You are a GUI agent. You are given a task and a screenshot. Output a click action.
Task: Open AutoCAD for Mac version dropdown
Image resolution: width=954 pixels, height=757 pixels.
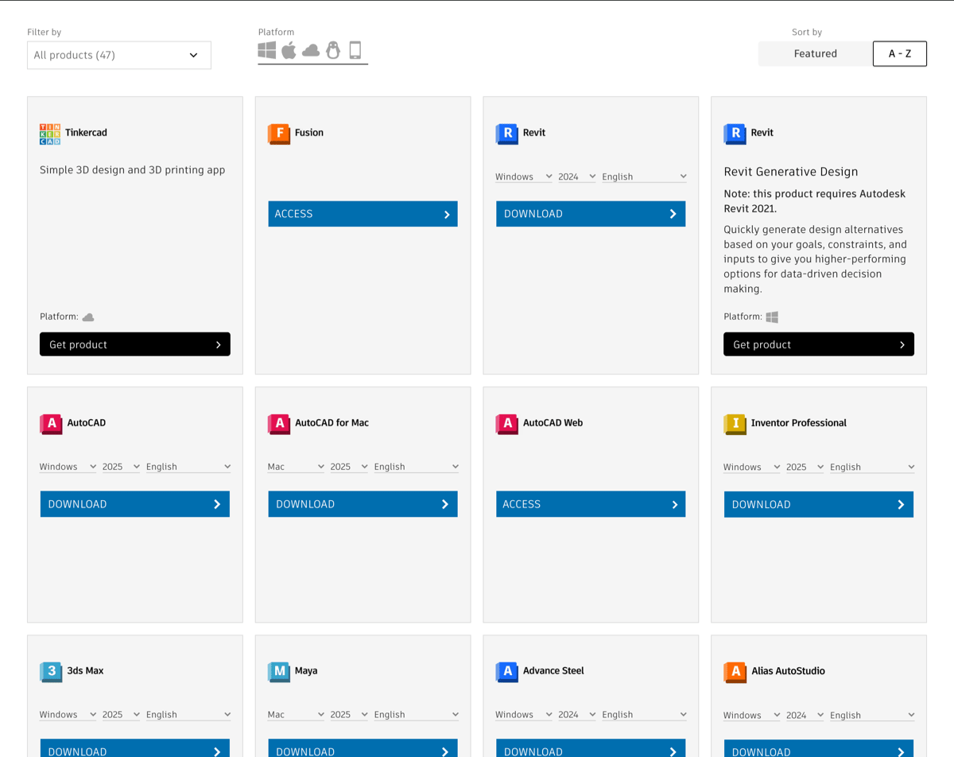pyautogui.click(x=349, y=467)
